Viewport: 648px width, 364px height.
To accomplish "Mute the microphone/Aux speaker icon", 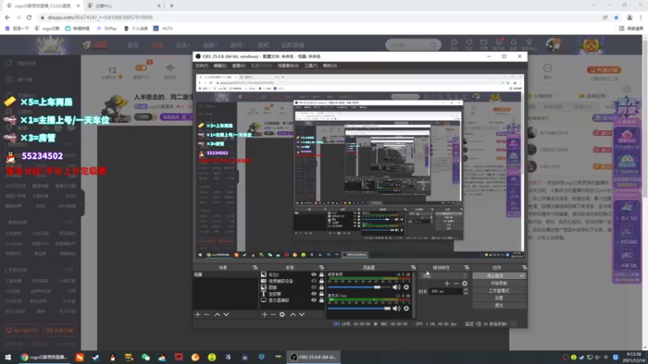I will pyautogui.click(x=396, y=308).
